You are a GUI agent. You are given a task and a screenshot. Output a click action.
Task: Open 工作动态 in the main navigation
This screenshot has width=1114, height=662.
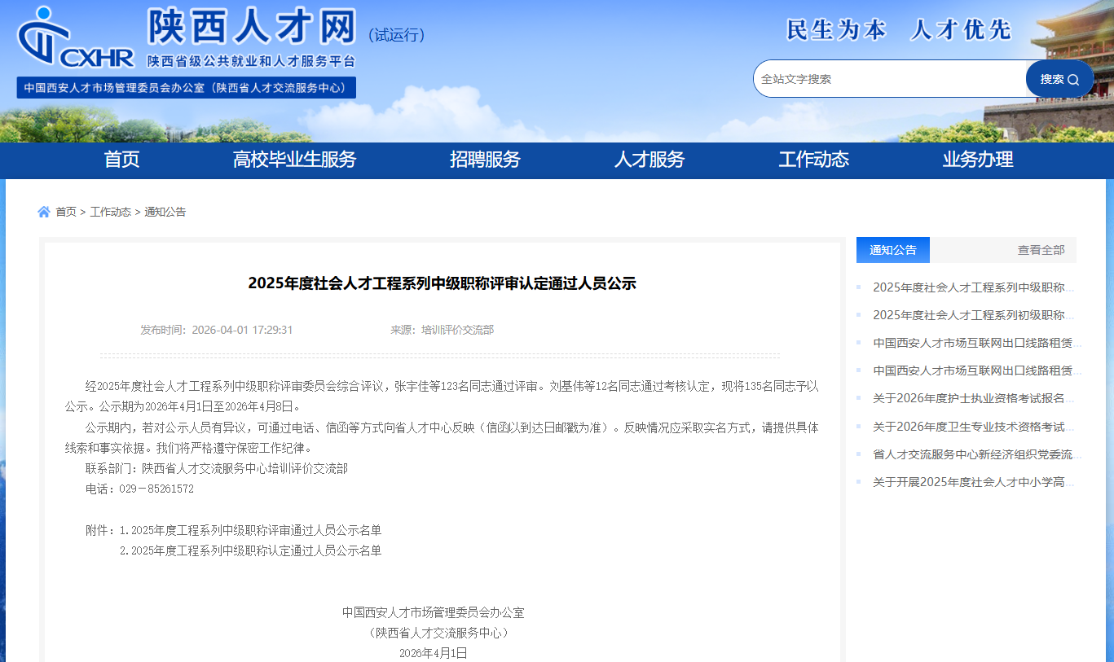[x=813, y=160]
